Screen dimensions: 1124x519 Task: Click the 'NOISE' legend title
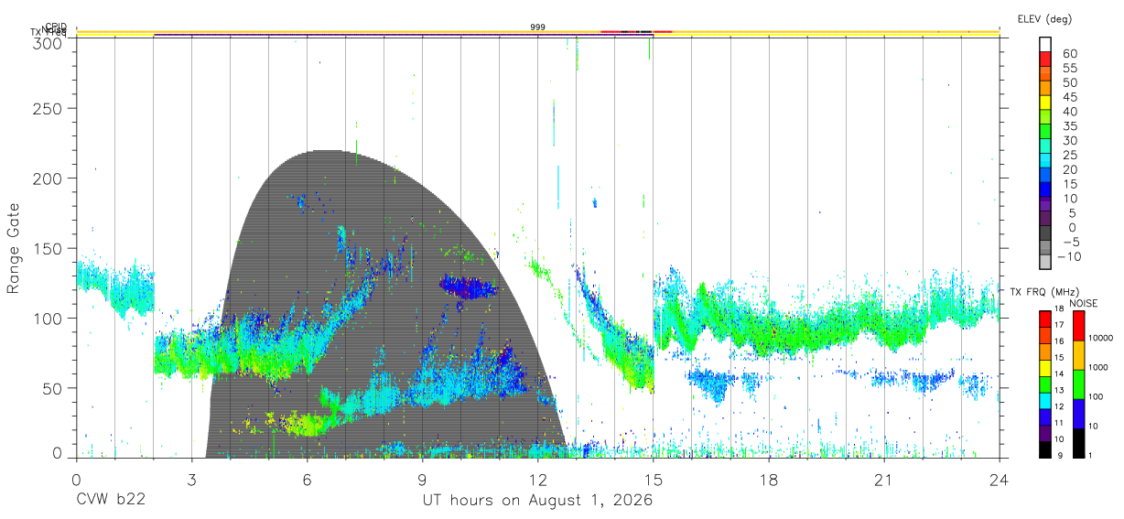click(x=1083, y=302)
